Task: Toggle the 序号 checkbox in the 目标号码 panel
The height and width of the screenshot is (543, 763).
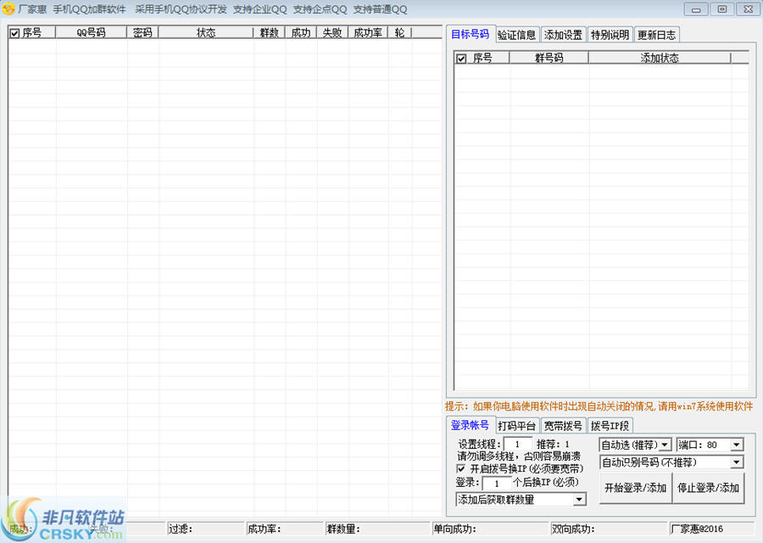Action: pyautogui.click(x=462, y=57)
